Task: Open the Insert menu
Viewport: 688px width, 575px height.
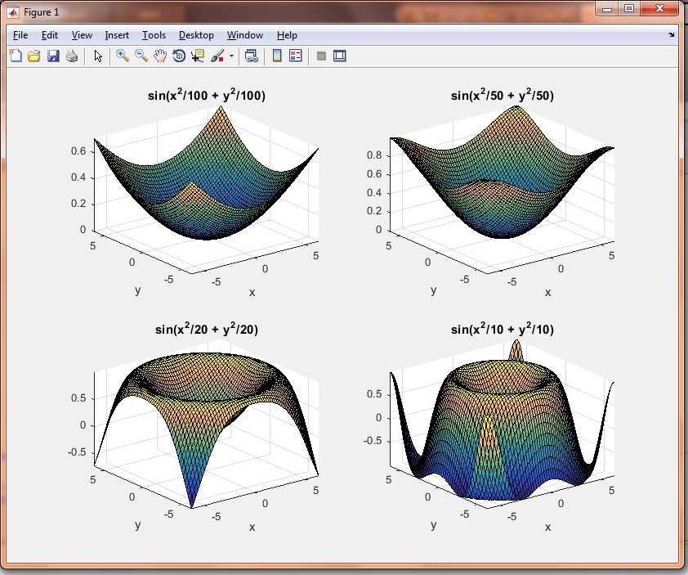Action: (x=117, y=35)
